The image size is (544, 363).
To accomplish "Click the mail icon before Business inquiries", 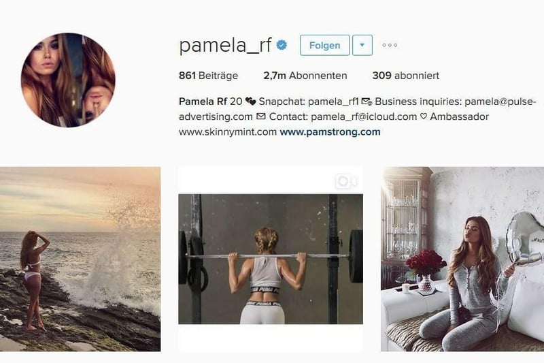I will click(x=367, y=101).
